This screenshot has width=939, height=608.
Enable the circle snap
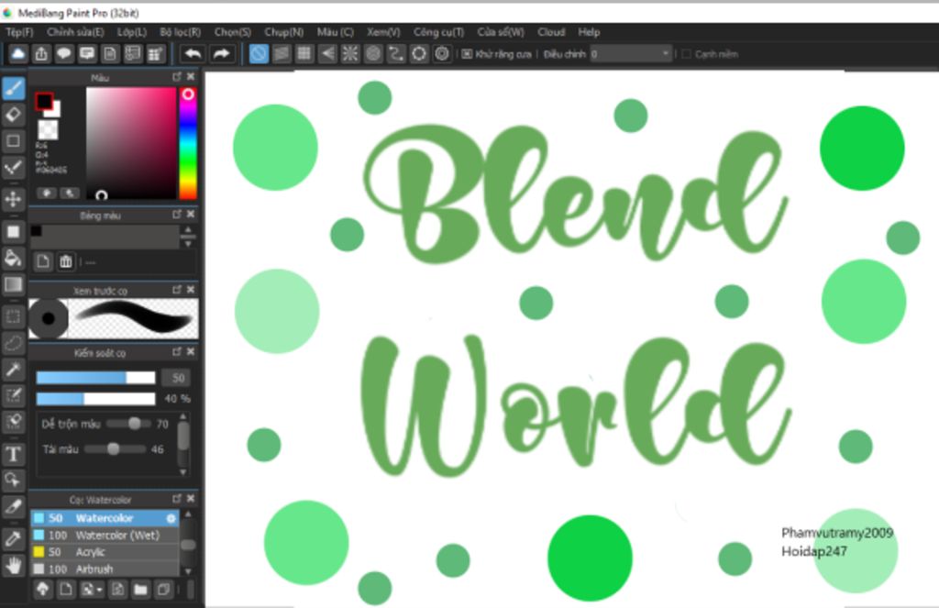pyautogui.click(x=373, y=54)
